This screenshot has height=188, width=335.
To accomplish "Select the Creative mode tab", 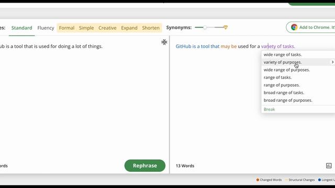I will pyautogui.click(x=107, y=28).
